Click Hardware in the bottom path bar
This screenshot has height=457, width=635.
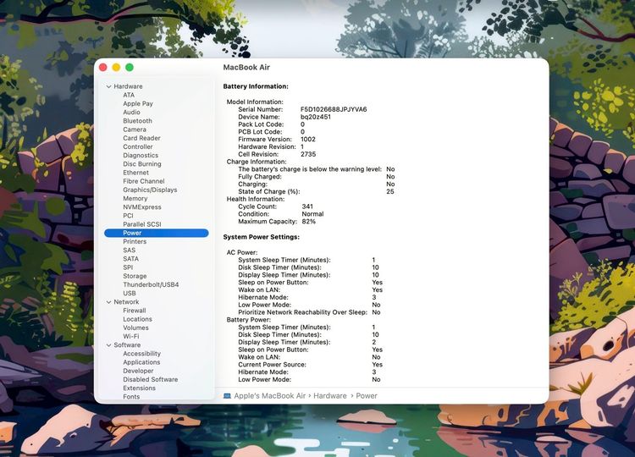(330, 396)
